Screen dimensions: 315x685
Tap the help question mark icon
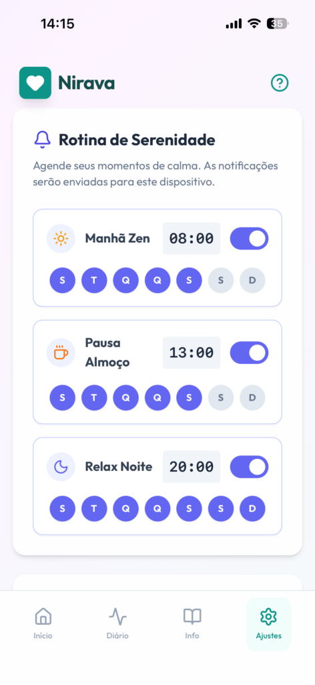[279, 82]
